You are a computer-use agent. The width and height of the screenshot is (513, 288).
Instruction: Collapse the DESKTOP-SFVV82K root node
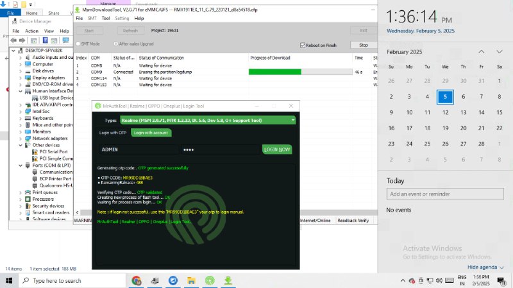click(13, 51)
